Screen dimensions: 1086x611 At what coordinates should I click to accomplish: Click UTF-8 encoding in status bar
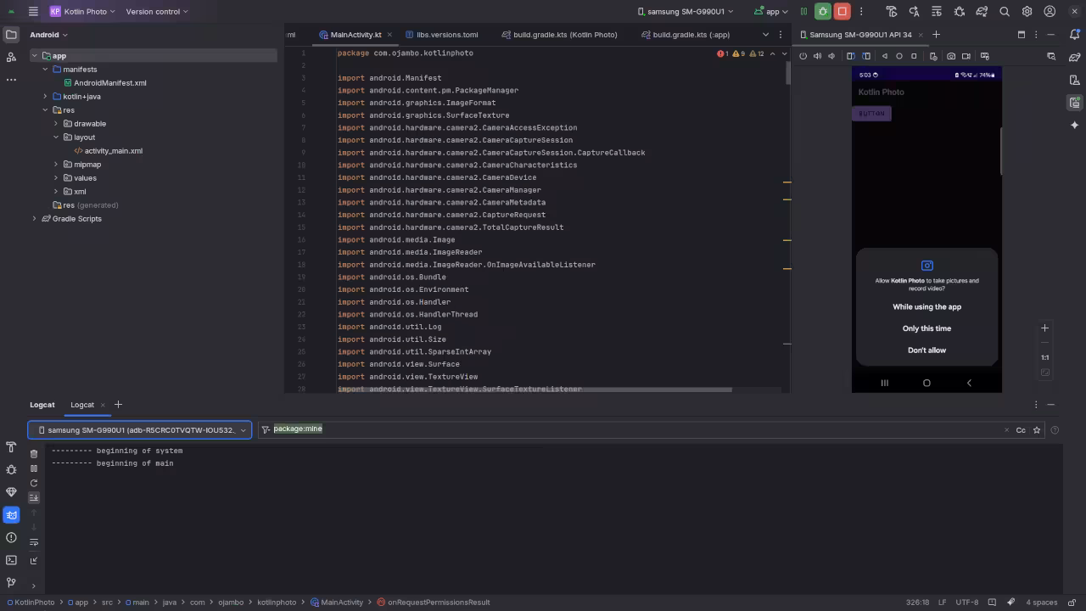966,603
